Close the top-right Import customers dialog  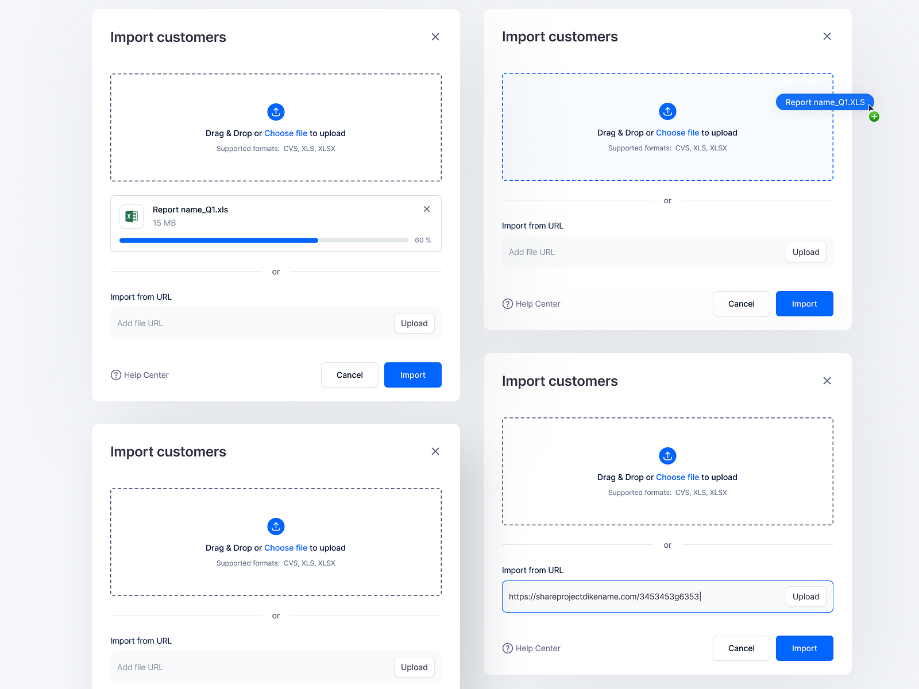827,36
